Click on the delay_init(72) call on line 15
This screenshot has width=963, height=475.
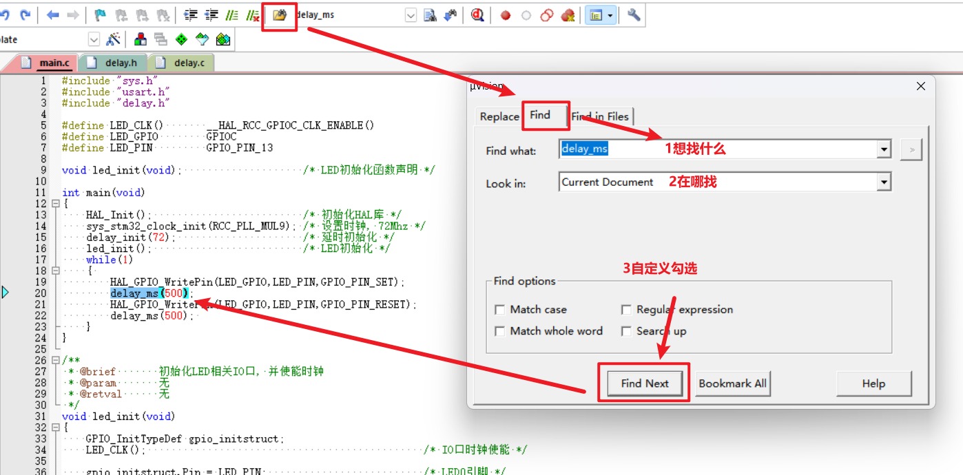(x=131, y=237)
